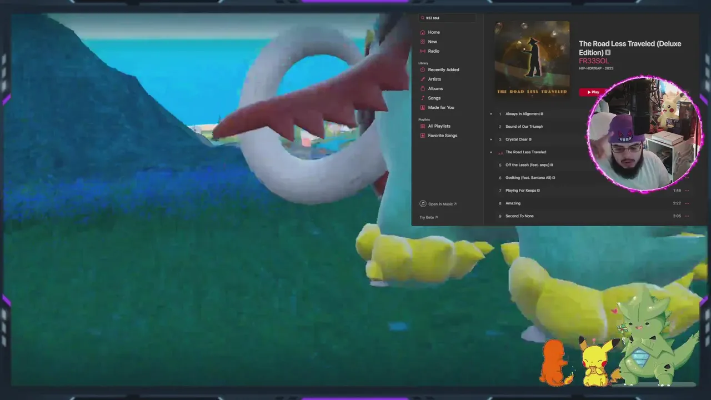Click the All Playlists grid icon

tap(423, 126)
